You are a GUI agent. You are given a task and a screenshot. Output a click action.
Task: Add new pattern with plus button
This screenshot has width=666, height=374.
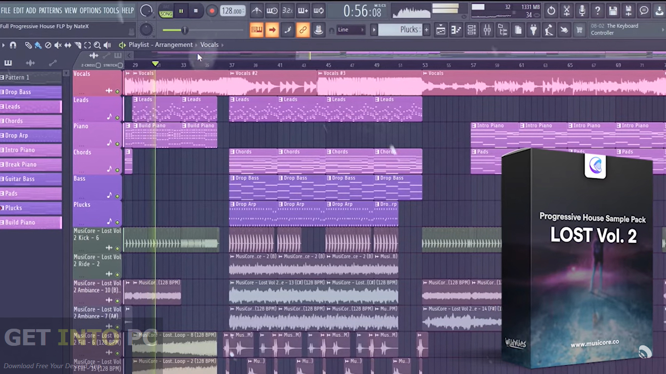[x=426, y=30]
